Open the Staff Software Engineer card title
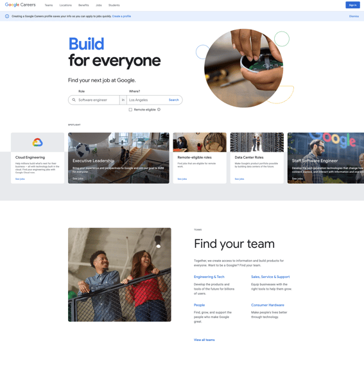The image size is (364, 368). [x=315, y=161]
